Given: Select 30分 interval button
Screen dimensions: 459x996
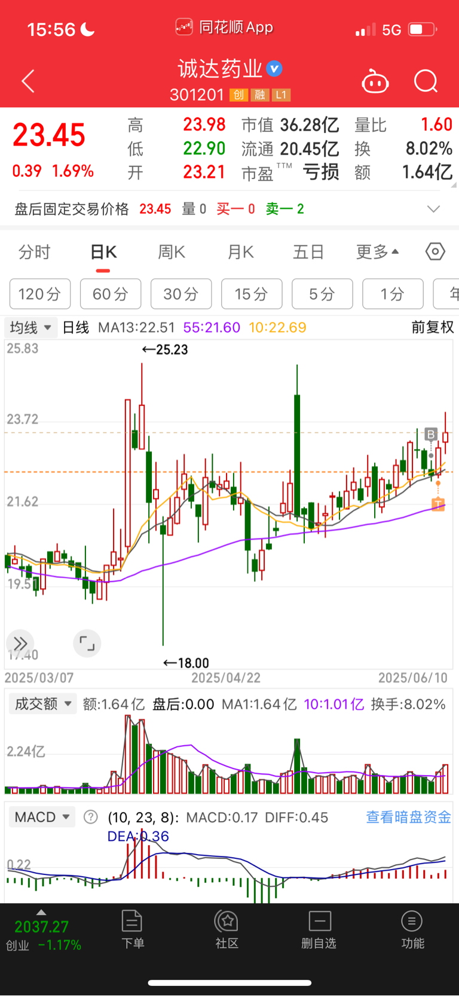Looking at the screenshot, I should click(181, 294).
